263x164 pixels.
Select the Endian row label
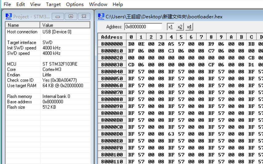14,75
